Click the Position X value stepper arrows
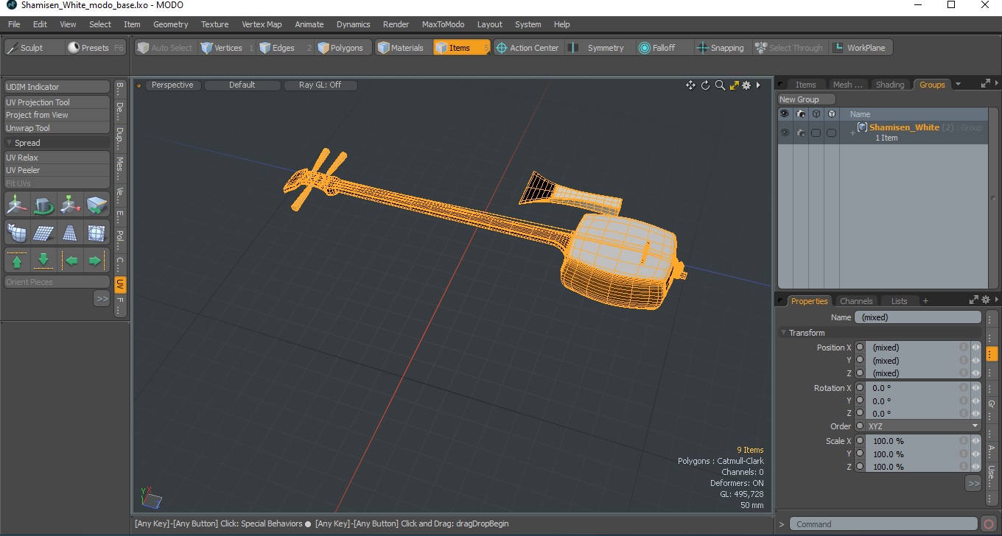 (976, 348)
